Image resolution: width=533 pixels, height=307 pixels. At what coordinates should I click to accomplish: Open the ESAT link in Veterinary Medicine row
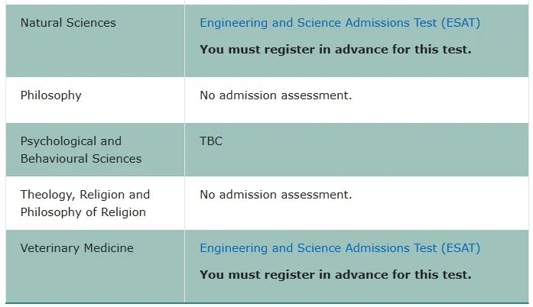[x=340, y=248]
